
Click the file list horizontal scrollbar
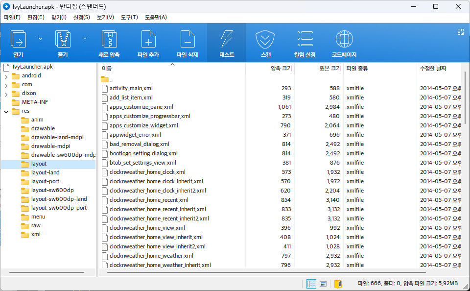tap(266, 272)
